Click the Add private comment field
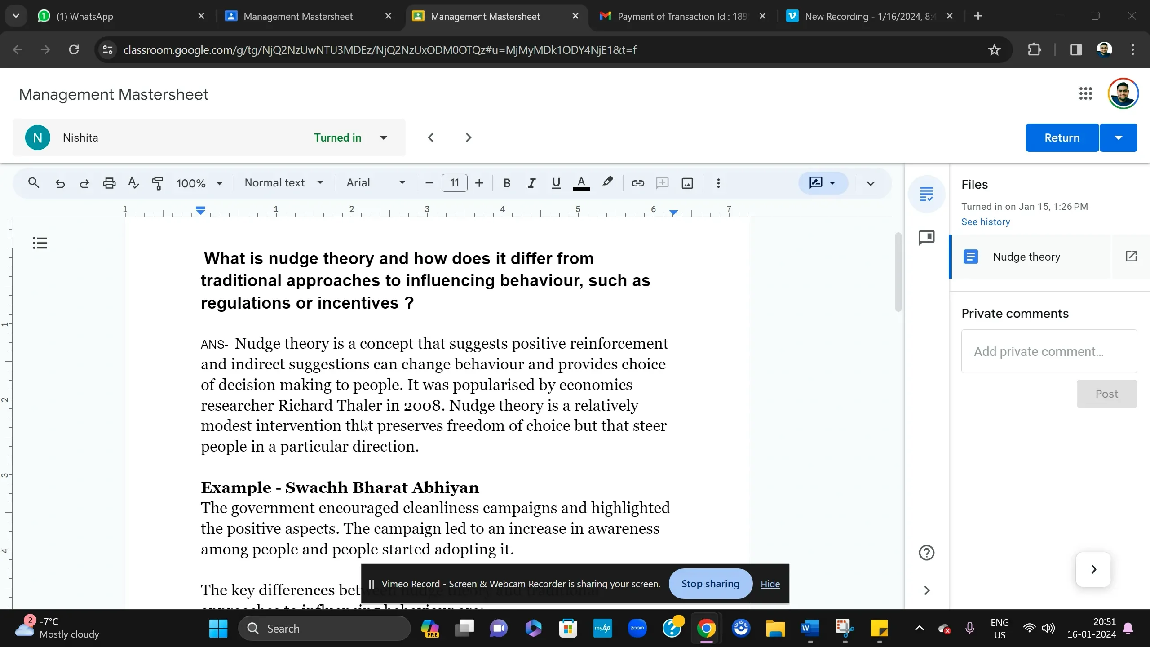This screenshot has height=647, width=1150. click(1048, 351)
